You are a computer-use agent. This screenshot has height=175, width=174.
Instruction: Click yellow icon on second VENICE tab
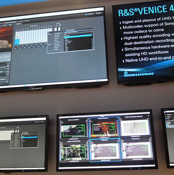coord(18,21)
